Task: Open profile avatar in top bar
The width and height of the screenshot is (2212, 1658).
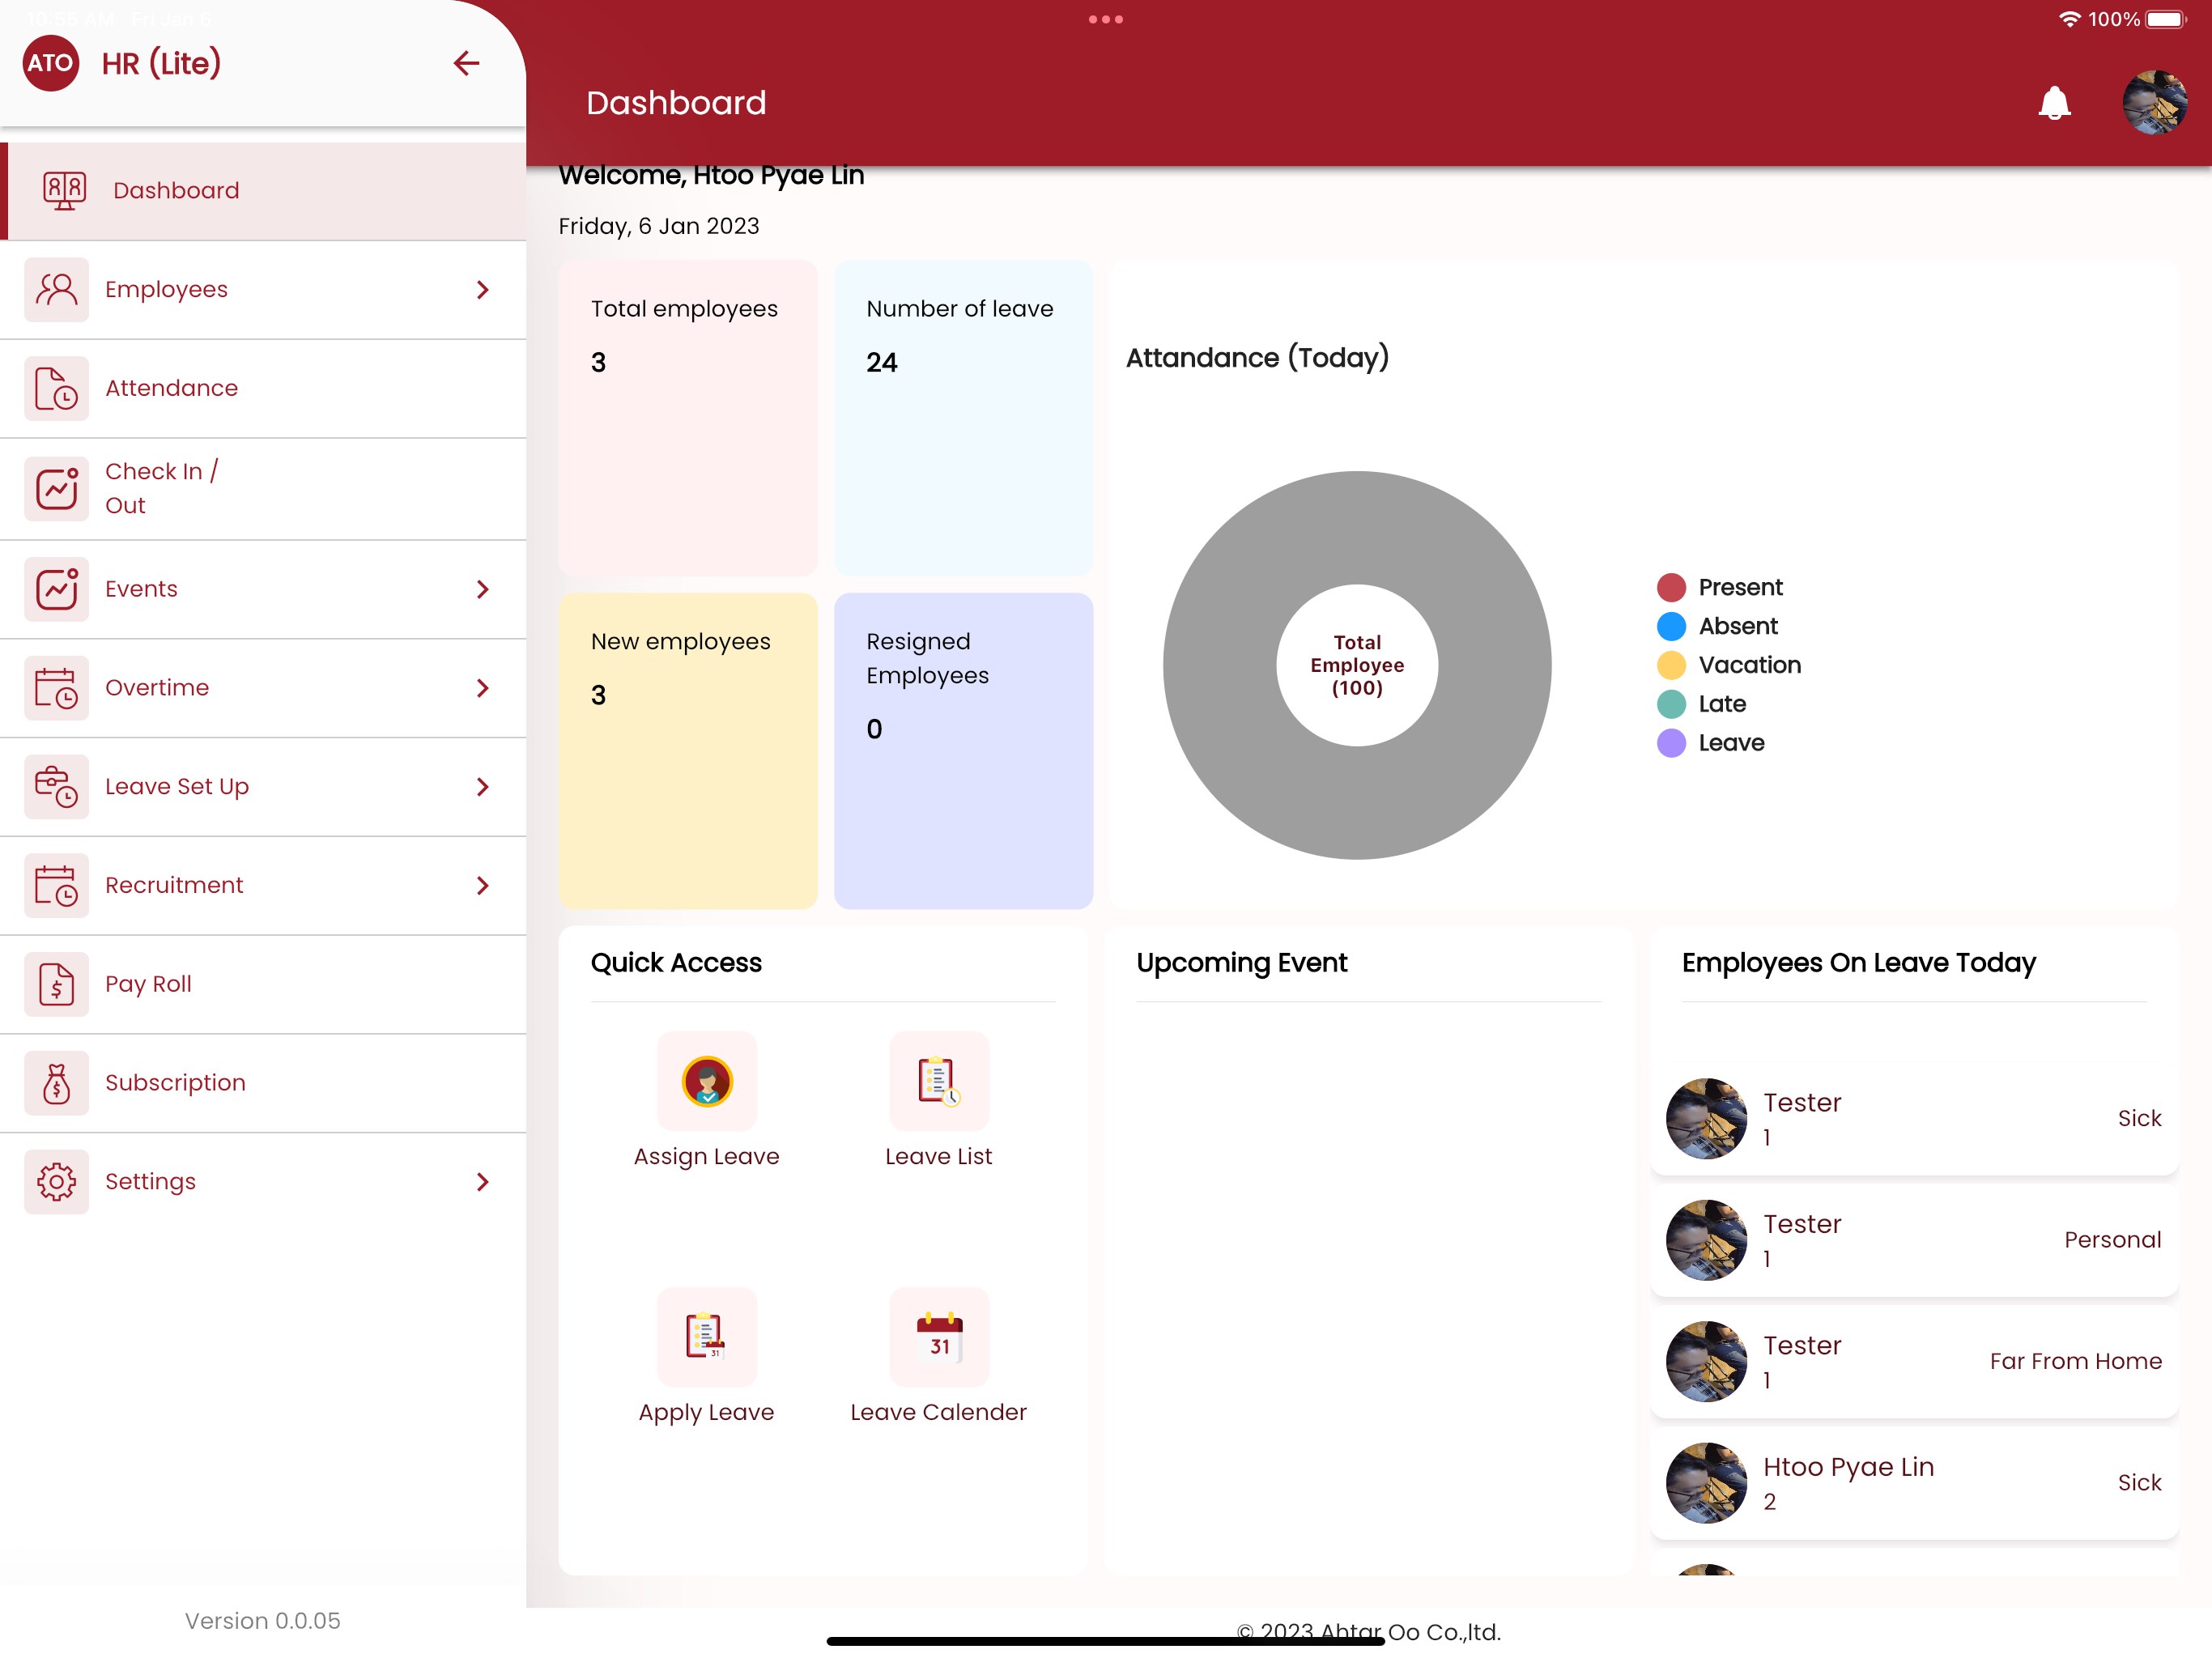Action: click(x=2154, y=103)
